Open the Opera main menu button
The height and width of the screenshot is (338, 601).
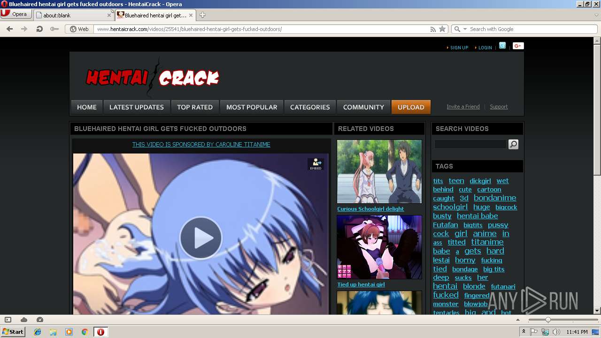[16, 14]
